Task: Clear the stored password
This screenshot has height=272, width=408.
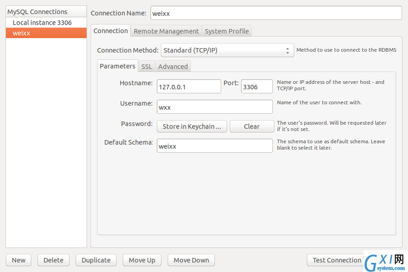Action: [252, 126]
